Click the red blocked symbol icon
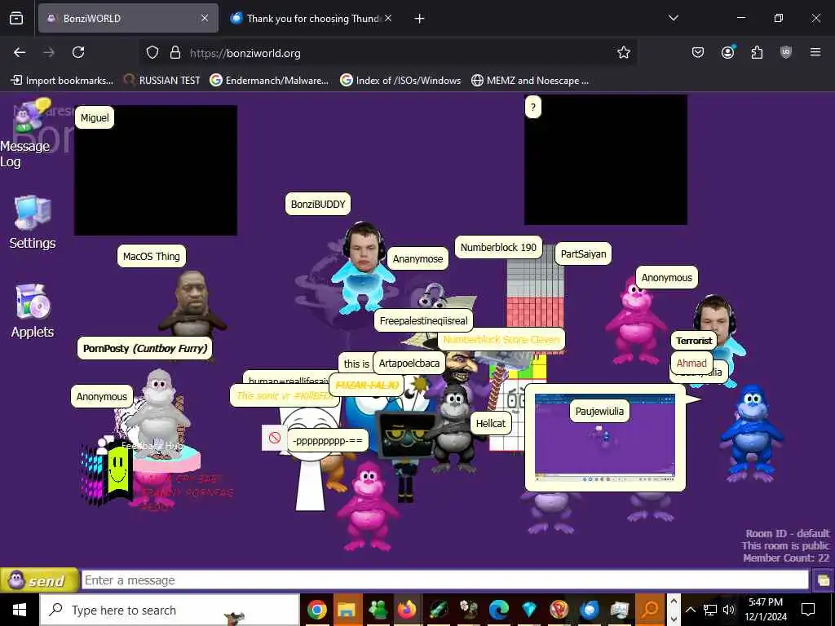Image resolution: width=835 pixels, height=626 pixels. (x=274, y=438)
